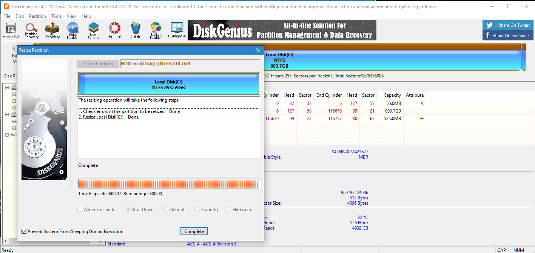Viewport: 535px width, 253px height.
Task: Toggle the When Finished checkbox
Action: [x=80, y=210]
